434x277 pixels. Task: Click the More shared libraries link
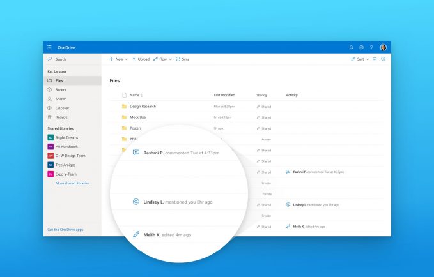coord(72,183)
